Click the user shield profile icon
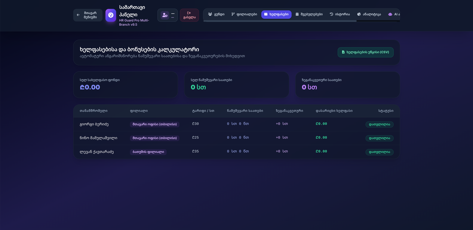 pos(165,15)
